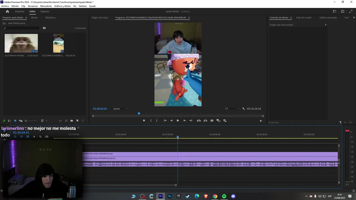The width and height of the screenshot is (356, 200).
Task: Step forward one frame
Action: coord(184,121)
